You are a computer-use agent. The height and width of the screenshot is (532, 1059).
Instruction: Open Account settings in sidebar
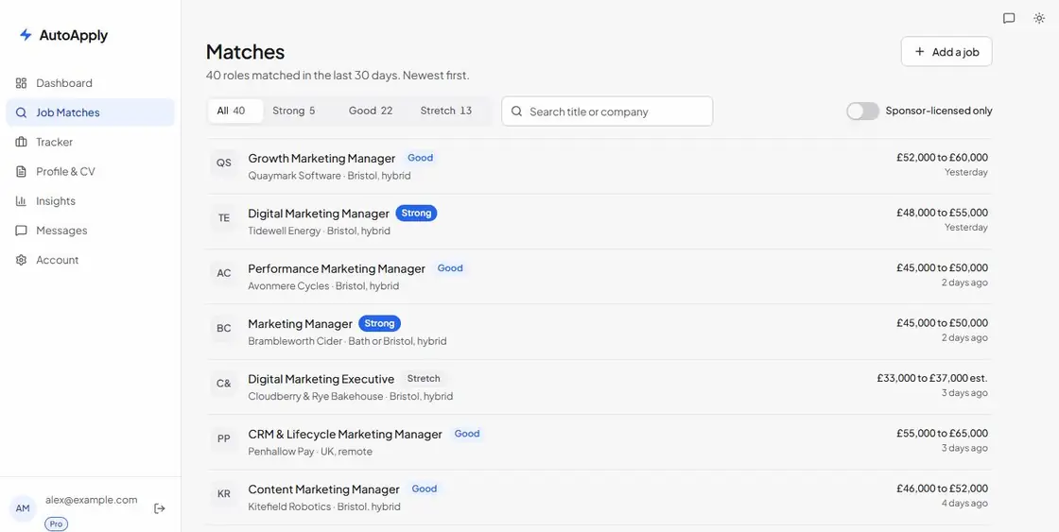[90, 260]
